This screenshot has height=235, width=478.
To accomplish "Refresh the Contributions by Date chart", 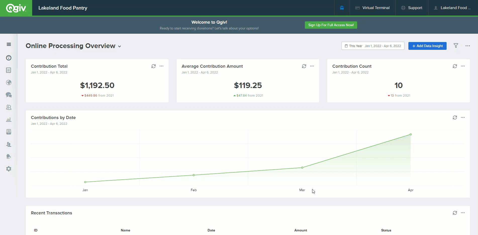I will (455, 117).
